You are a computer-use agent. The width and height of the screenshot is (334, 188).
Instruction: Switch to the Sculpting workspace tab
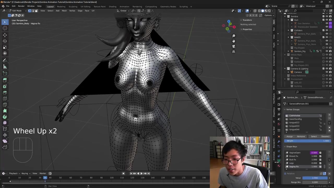pos(73,7)
